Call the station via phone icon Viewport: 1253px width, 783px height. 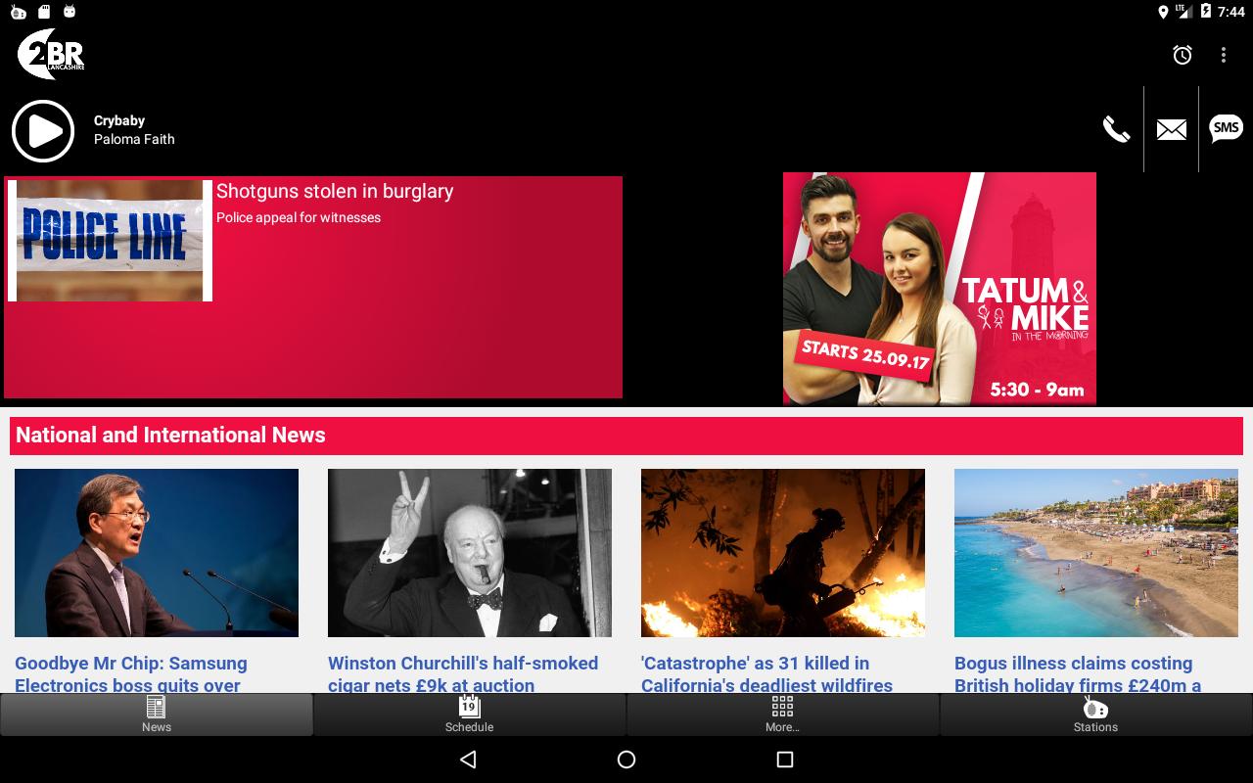coord(1116,129)
